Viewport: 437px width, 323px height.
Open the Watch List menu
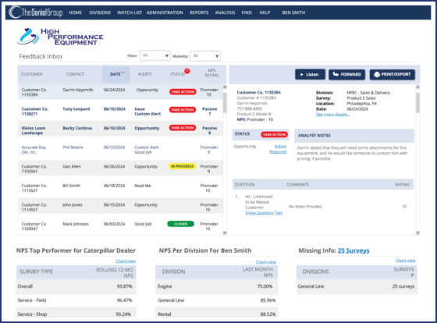click(130, 12)
